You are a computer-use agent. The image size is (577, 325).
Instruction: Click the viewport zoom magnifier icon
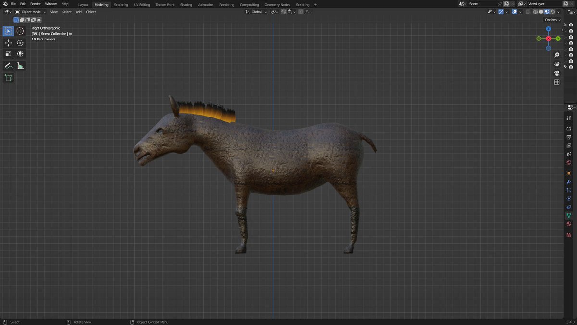[x=557, y=55]
